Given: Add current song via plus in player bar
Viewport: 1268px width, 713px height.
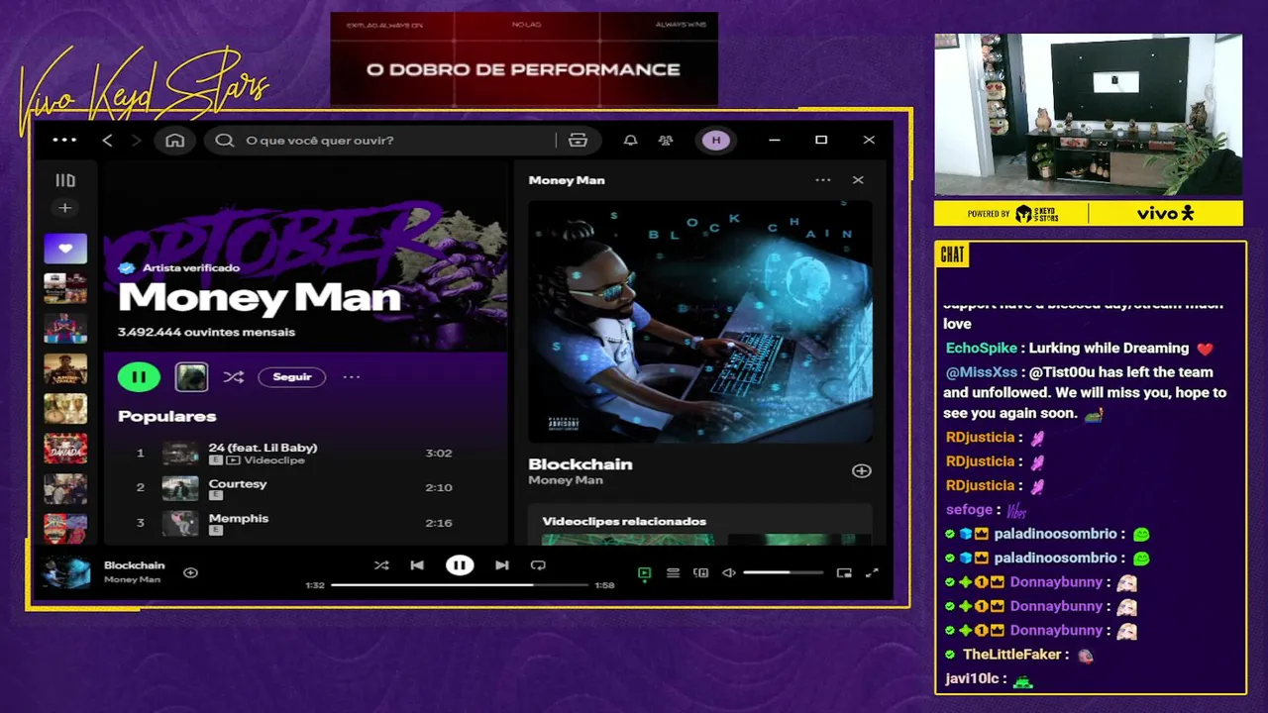Looking at the screenshot, I should (191, 572).
